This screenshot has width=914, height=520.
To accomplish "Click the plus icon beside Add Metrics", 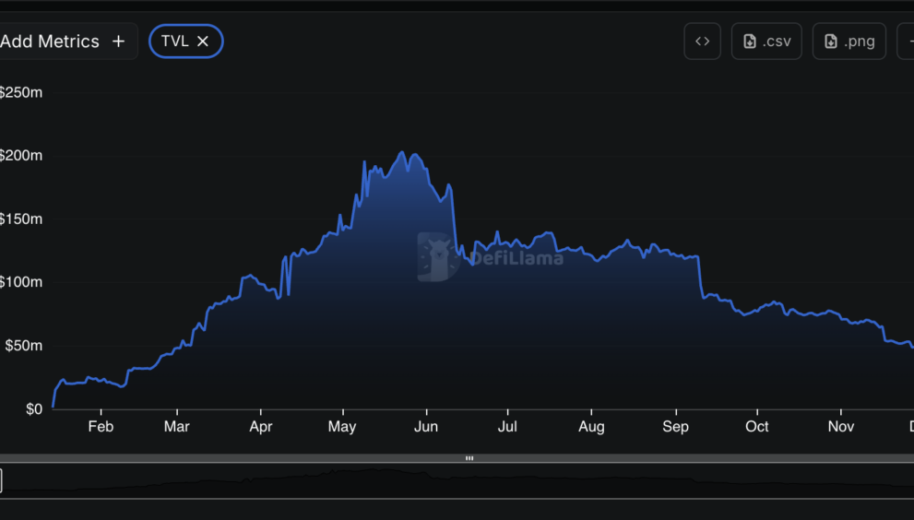I will coord(118,41).
